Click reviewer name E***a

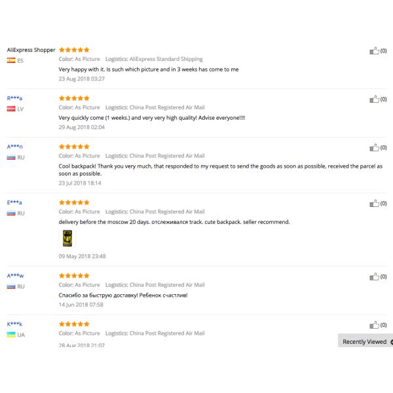click(14, 202)
